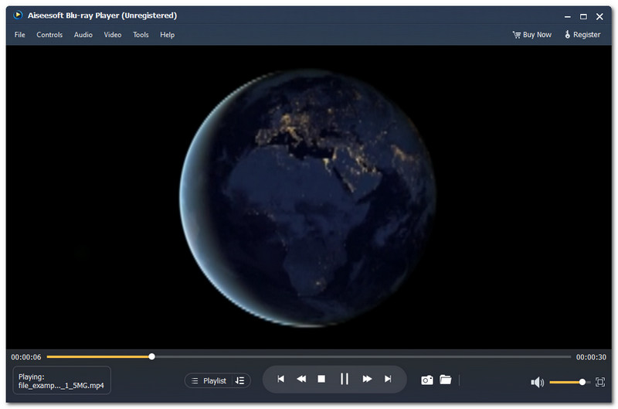This screenshot has width=618, height=409.
Task: Expand the Video menu
Action: 113,35
